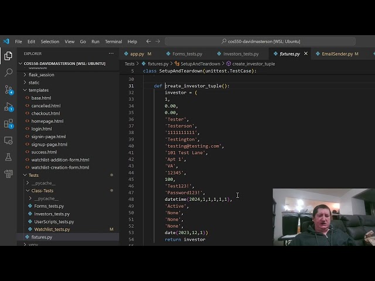This screenshot has height=281, width=375.
Task: Open UserScripts_tests.py in the explorer
Action: pos(54,221)
